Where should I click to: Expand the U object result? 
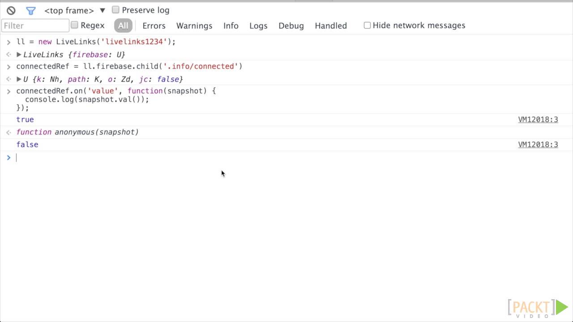(19, 79)
